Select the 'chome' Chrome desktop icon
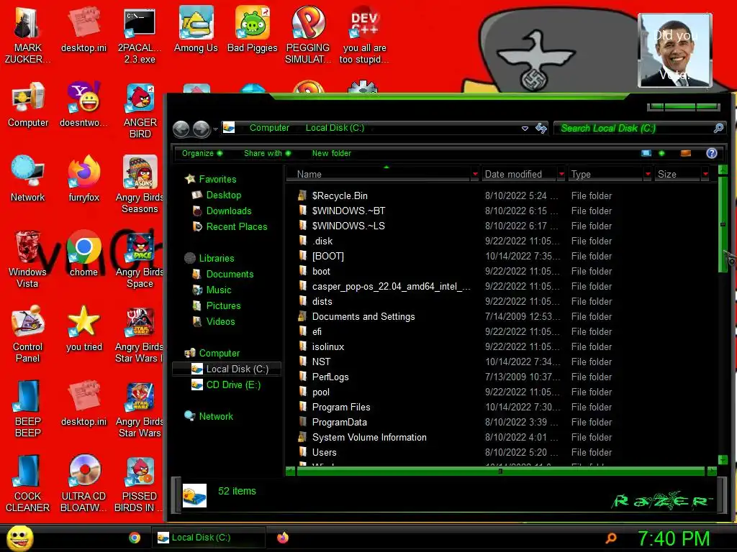 83,254
